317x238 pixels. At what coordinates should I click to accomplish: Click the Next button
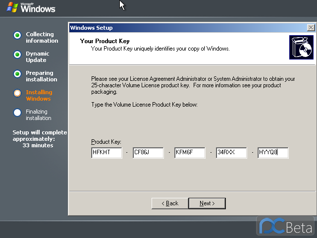pyautogui.click(x=207, y=203)
